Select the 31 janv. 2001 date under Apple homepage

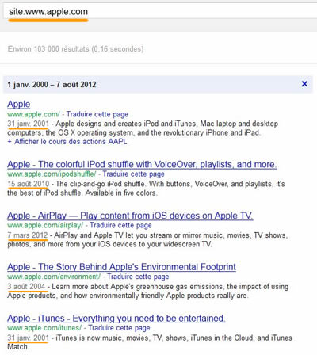(x=29, y=124)
